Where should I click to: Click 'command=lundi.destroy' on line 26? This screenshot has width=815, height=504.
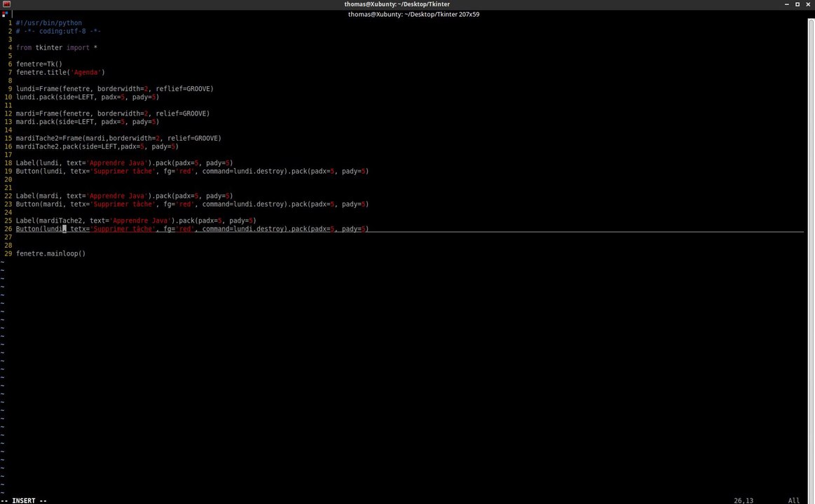243,229
